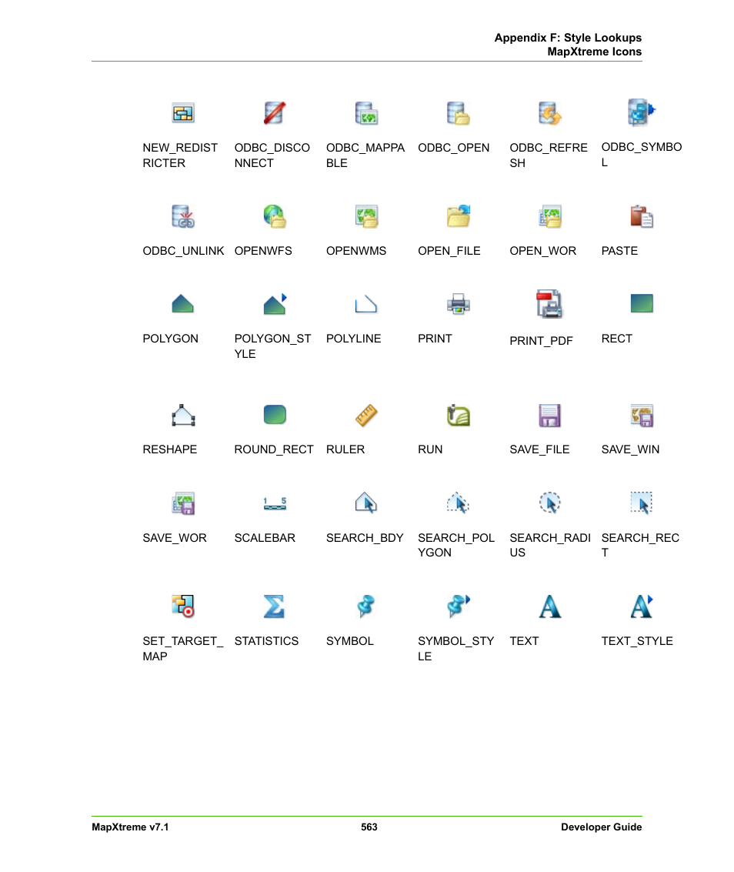
Task: Click the TEXT letter A icon
Action: (550, 606)
